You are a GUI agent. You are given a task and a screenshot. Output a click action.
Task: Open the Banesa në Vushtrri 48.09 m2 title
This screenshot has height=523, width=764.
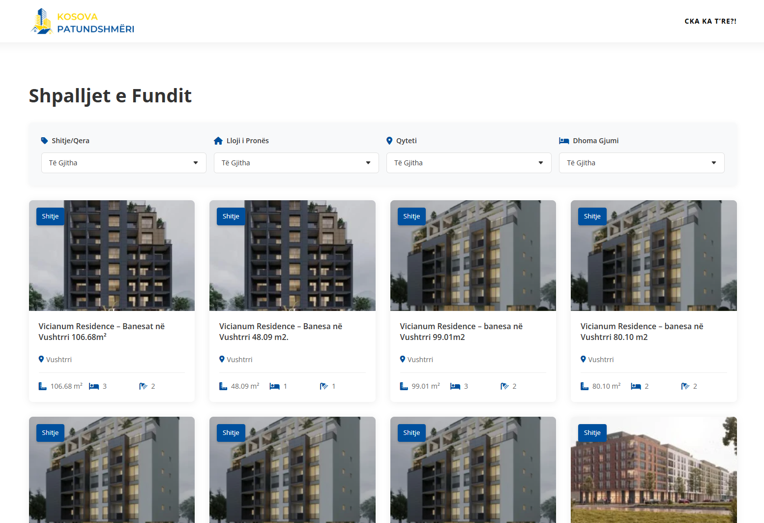tap(280, 332)
